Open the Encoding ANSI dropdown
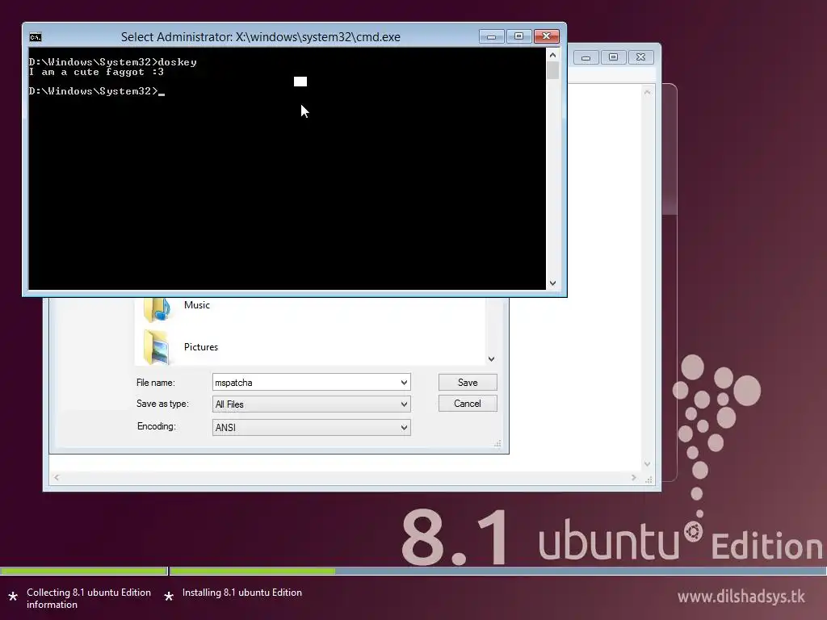The width and height of the screenshot is (827, 620). [311, 428]
